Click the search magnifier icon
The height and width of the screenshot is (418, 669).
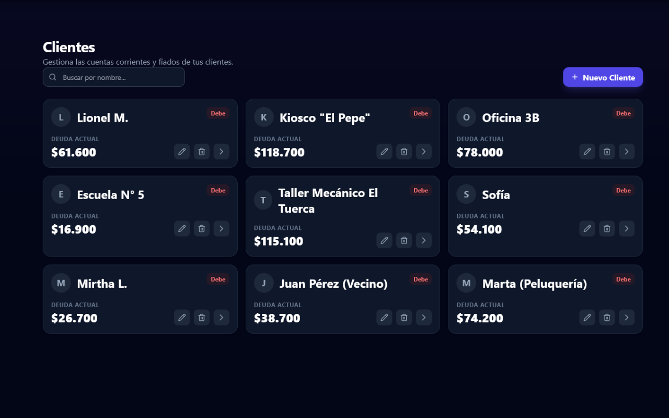[53, 77]
